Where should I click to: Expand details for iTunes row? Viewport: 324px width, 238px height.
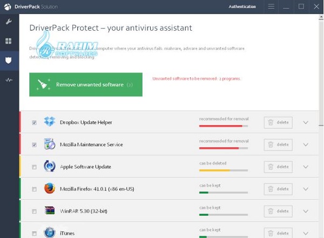[x=306, y=233]
